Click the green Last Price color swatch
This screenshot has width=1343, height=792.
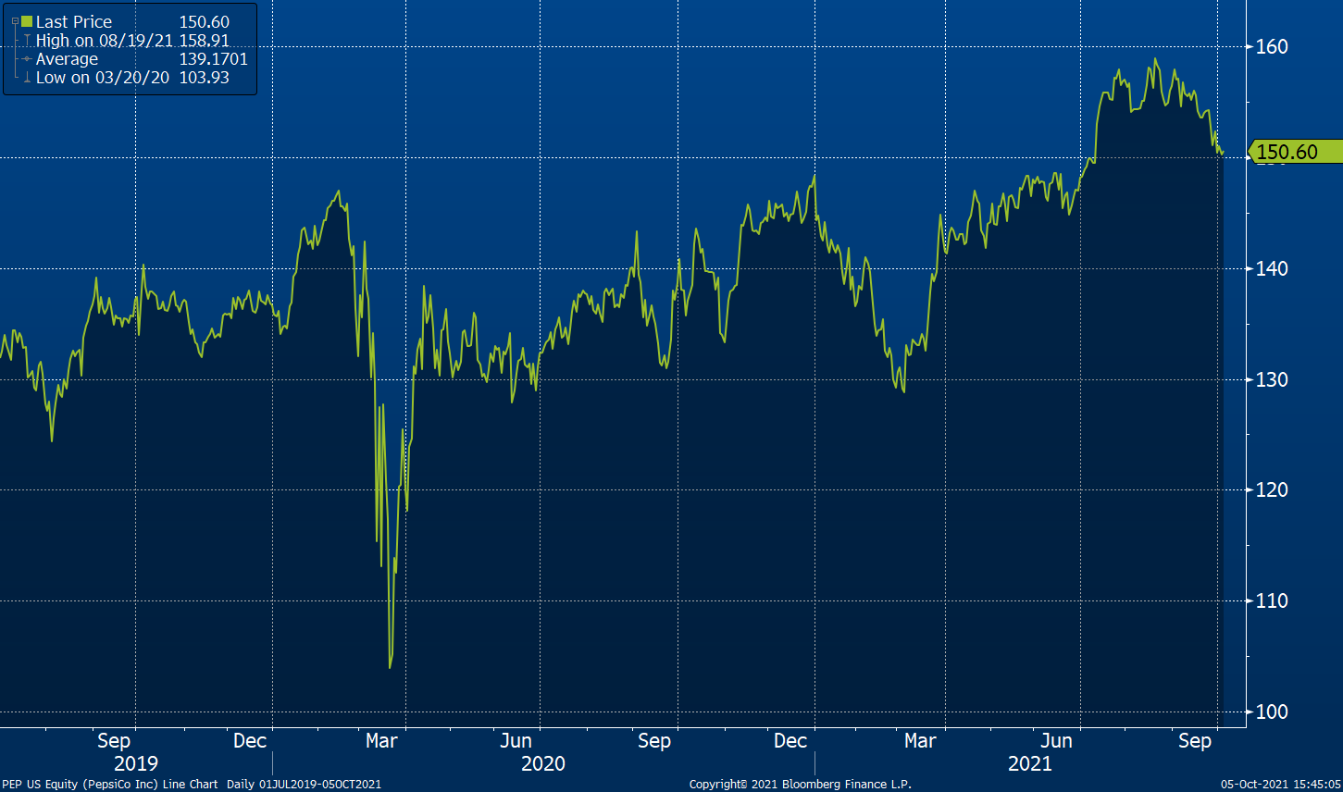coord(27,21)
